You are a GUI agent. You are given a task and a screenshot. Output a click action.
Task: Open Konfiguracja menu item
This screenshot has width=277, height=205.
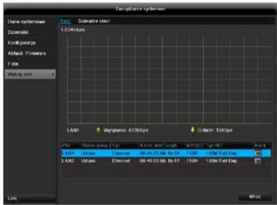point(22,43)
